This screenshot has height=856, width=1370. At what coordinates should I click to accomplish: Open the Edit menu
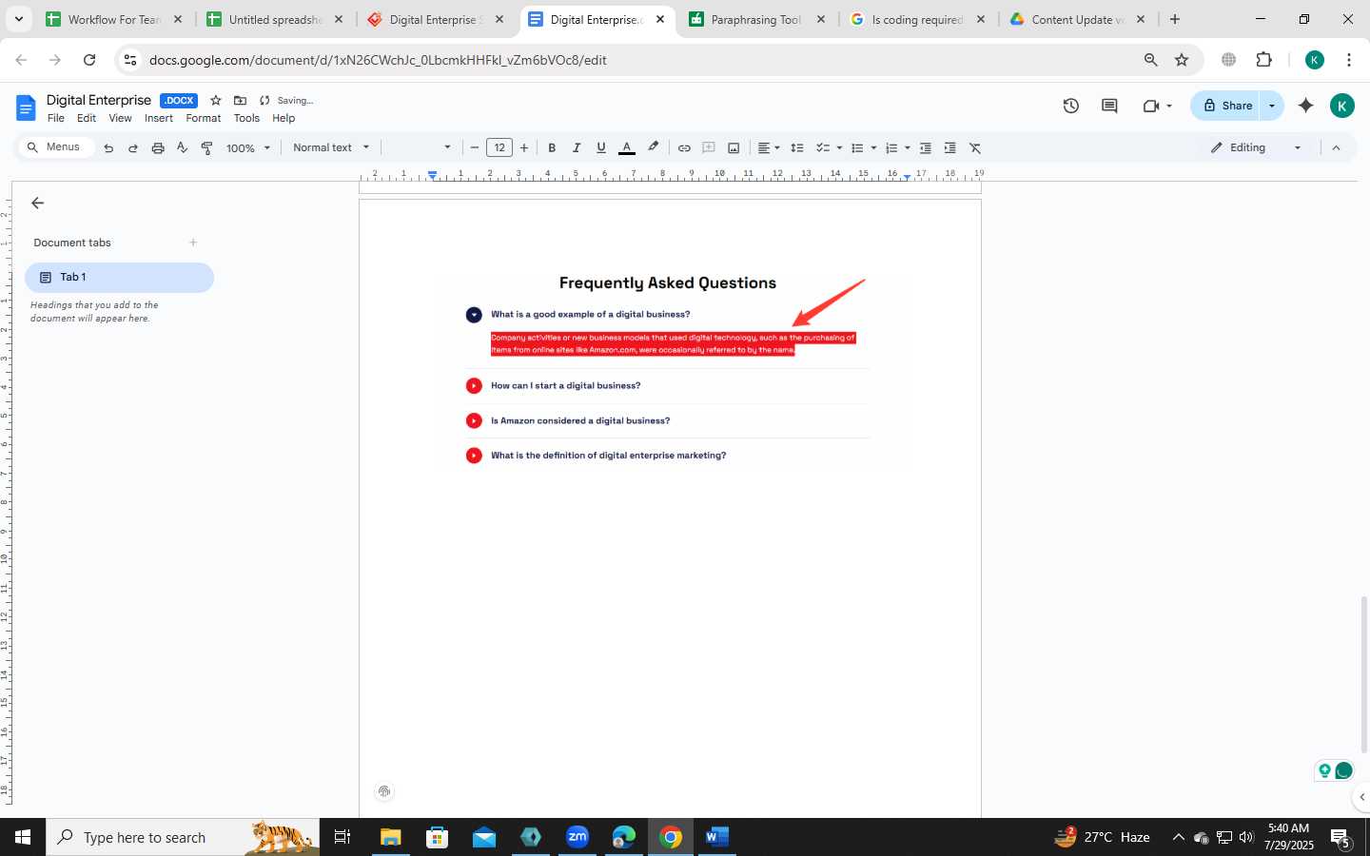pos(87,119)
